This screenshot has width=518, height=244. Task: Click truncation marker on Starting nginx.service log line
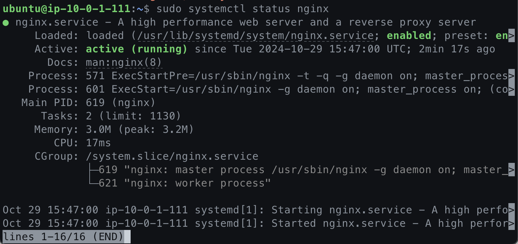pos(511,210)
